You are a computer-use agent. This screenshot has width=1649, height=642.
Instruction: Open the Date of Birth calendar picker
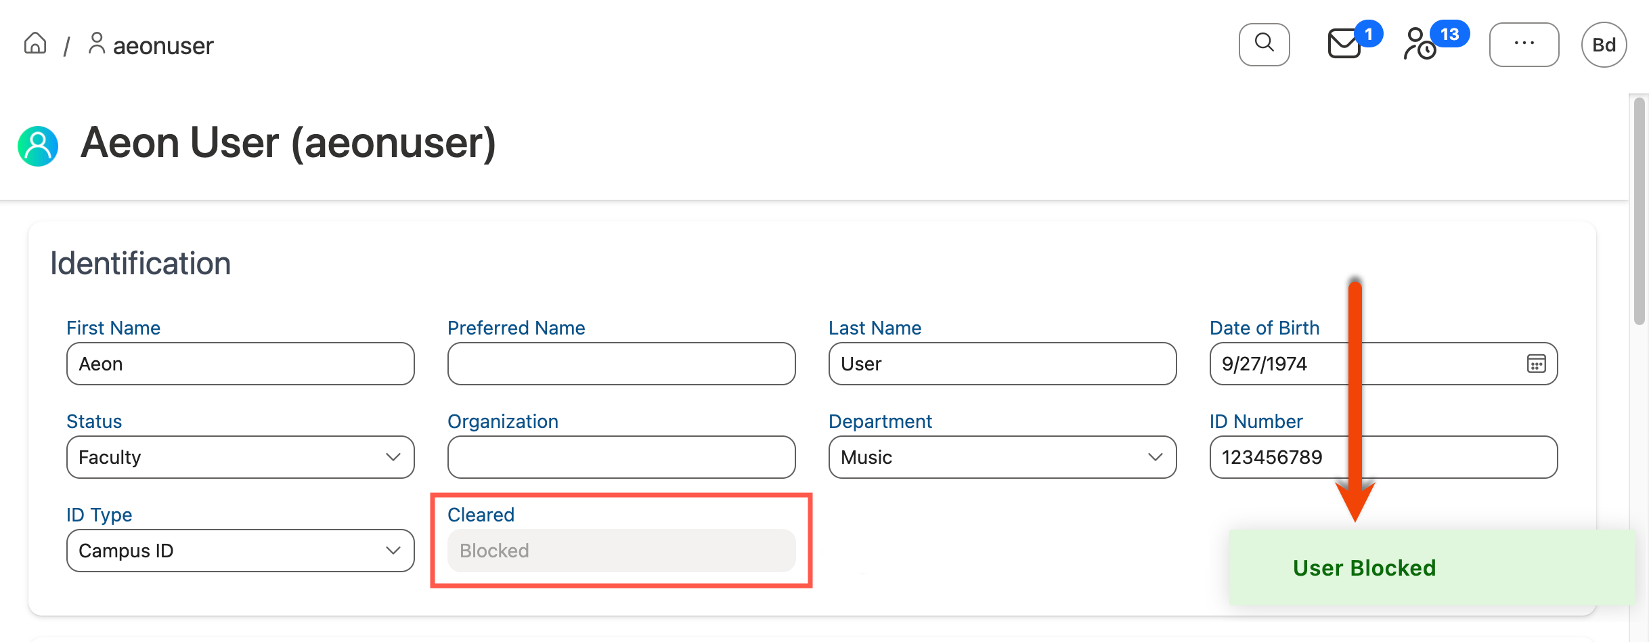(x=1537, y=364)
